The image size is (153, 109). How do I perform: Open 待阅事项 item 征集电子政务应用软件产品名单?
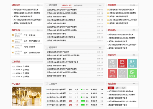pos(58,52)
